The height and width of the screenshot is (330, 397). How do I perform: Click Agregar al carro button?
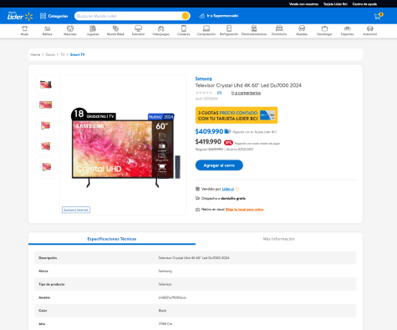pos(219,165)
